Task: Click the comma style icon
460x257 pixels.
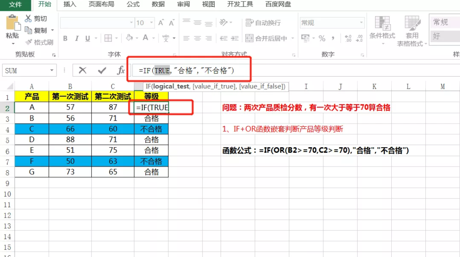Action: pos(333,39)
